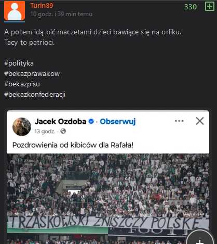Click the 'Pozdrowienia od kibiców' post text
The width and height of the screenshot is (217, 244).
point(73,145)
